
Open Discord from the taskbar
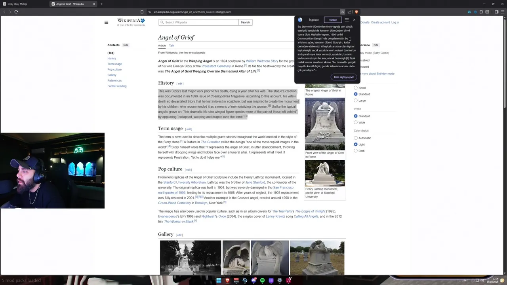click(x=254, y=280)
